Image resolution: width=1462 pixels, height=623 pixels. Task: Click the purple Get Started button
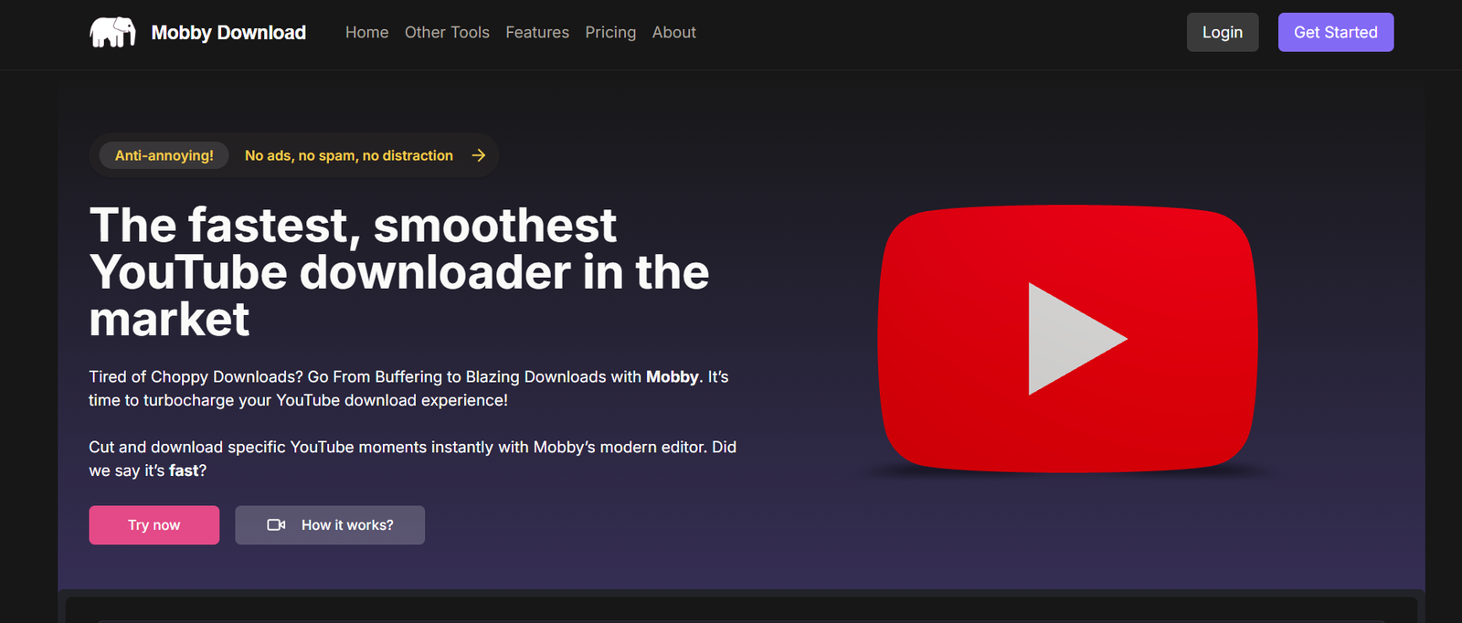1335,33
